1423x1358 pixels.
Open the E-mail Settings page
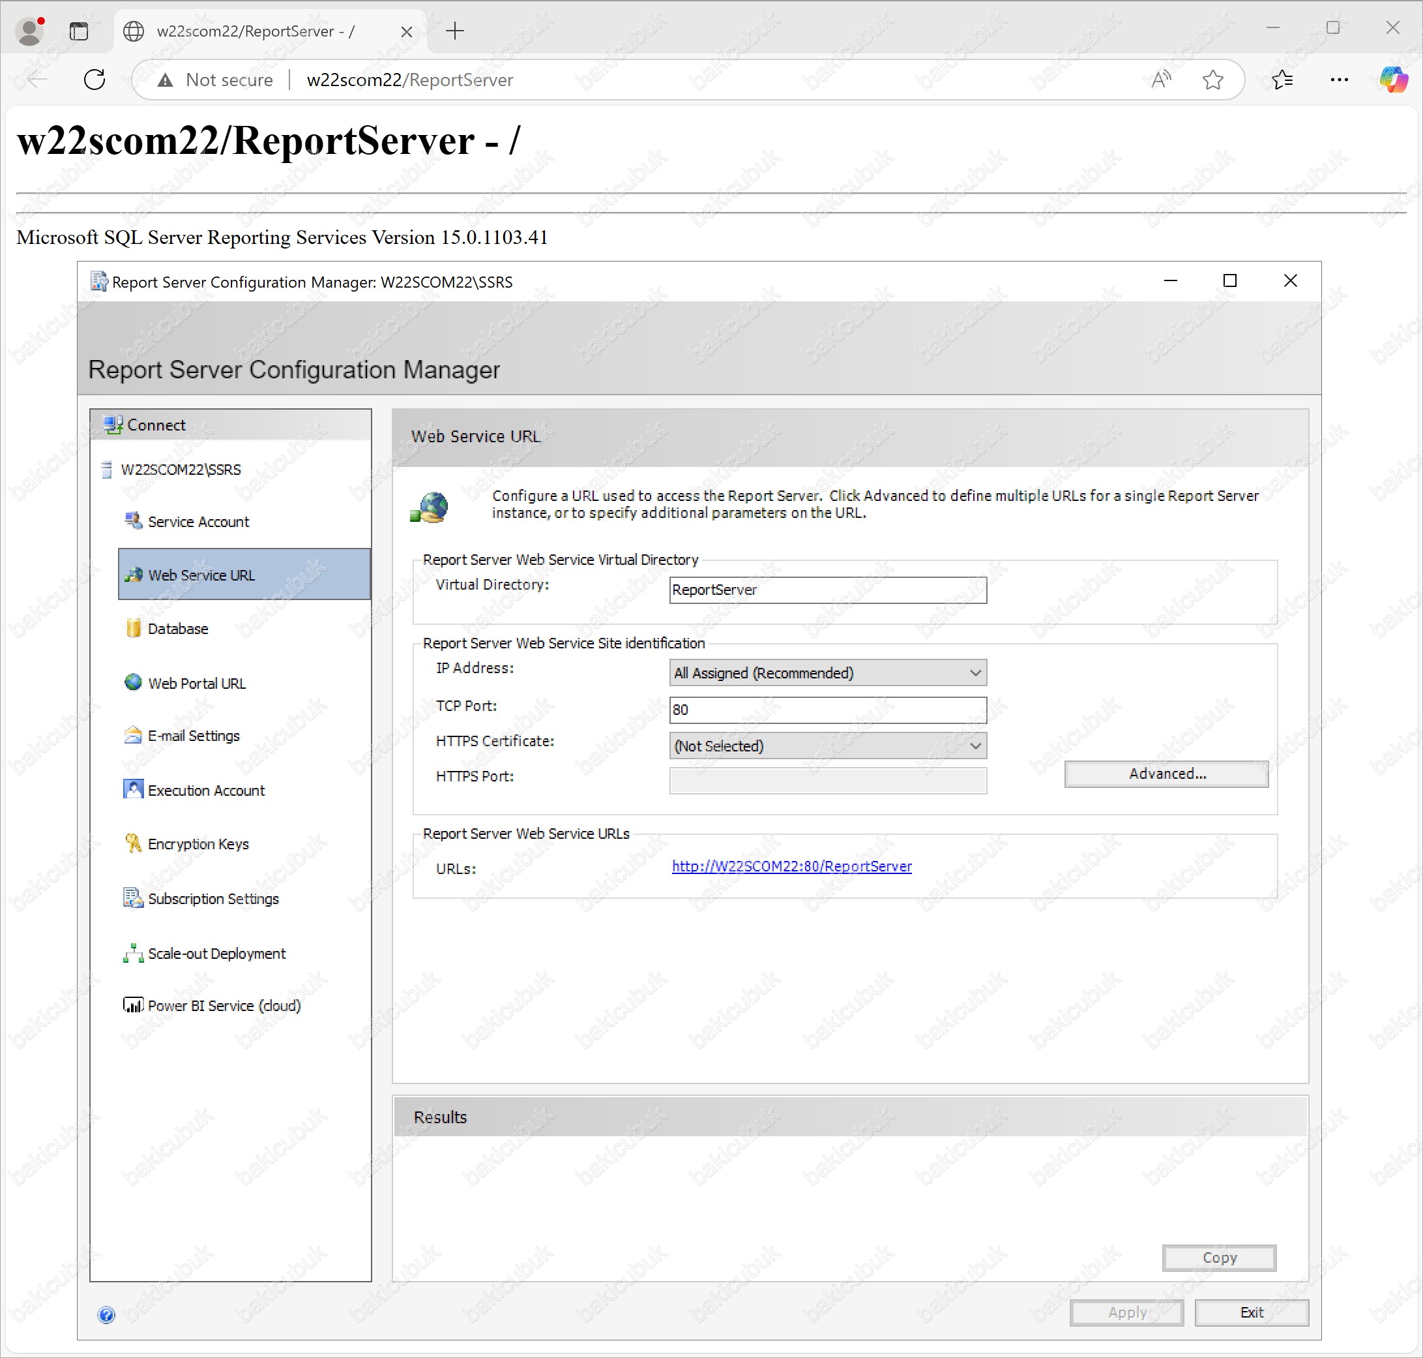click(194, 736)
